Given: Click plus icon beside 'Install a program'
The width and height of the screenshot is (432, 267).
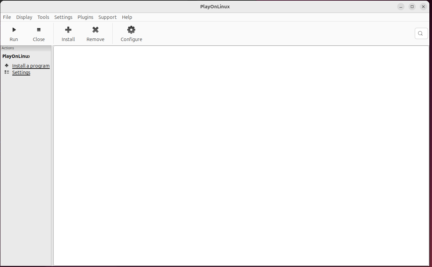Looking at the screenshot, I should click(7, 66).
